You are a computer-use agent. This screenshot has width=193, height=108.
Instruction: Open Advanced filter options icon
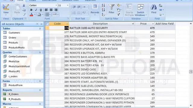coord(119,10)
